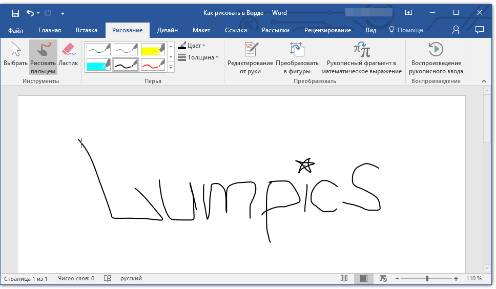Switch to the Вставка tab
The width and height of the screenshot is (496, 289).
pos(86,30)
